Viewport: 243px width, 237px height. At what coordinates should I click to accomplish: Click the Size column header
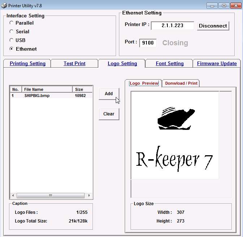click(82, 89)
